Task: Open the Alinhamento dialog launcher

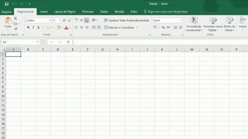Action: (150, 35)
